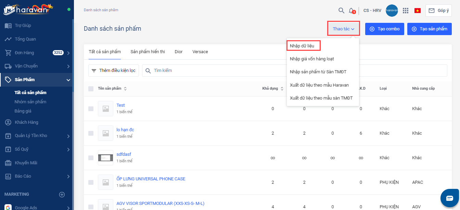Viewport: 460px width, 210px height.
Task: Switch to the Sản phẩm hiển thị tab
Action: click(148, 52)
